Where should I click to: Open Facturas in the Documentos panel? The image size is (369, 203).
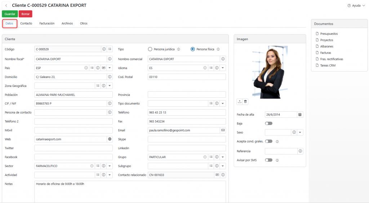click(x=325, y=53)
